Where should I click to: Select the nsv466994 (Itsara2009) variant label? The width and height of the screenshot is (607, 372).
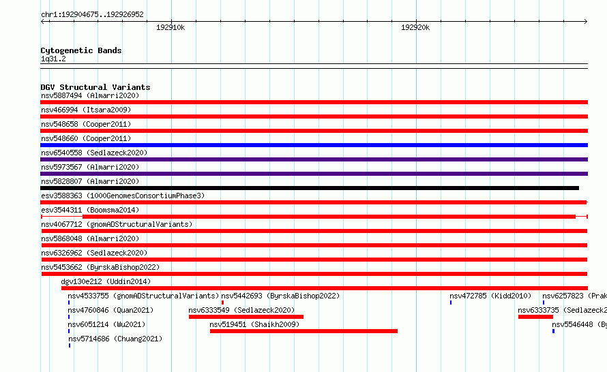pyautogui.click(x=86, y=110)
